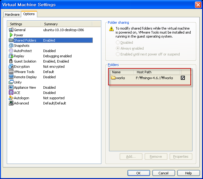Select the AutoProtect setting label
Image resolution: width=203 pixels, height=179 pixels.
coord(23,51)
